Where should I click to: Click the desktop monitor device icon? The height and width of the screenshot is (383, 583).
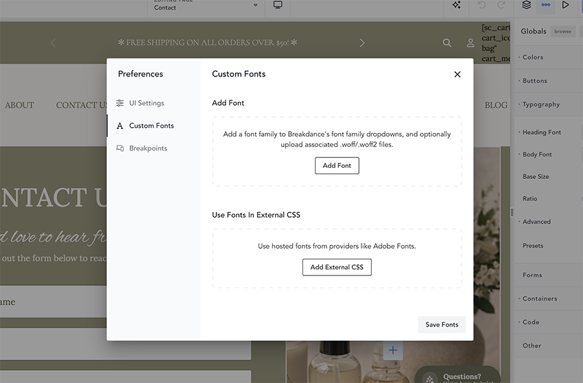pyautogui.click(x=278, y=5)
